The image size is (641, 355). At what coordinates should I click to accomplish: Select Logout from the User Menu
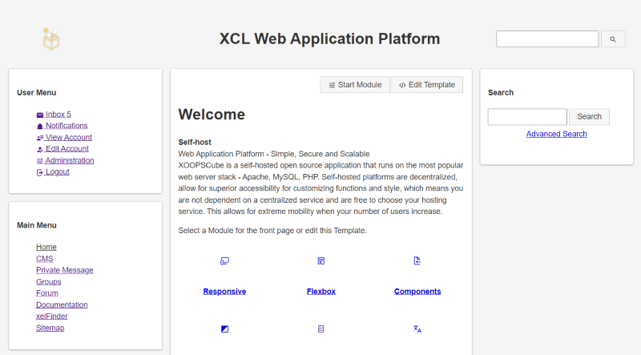click(x=53, y=171)
